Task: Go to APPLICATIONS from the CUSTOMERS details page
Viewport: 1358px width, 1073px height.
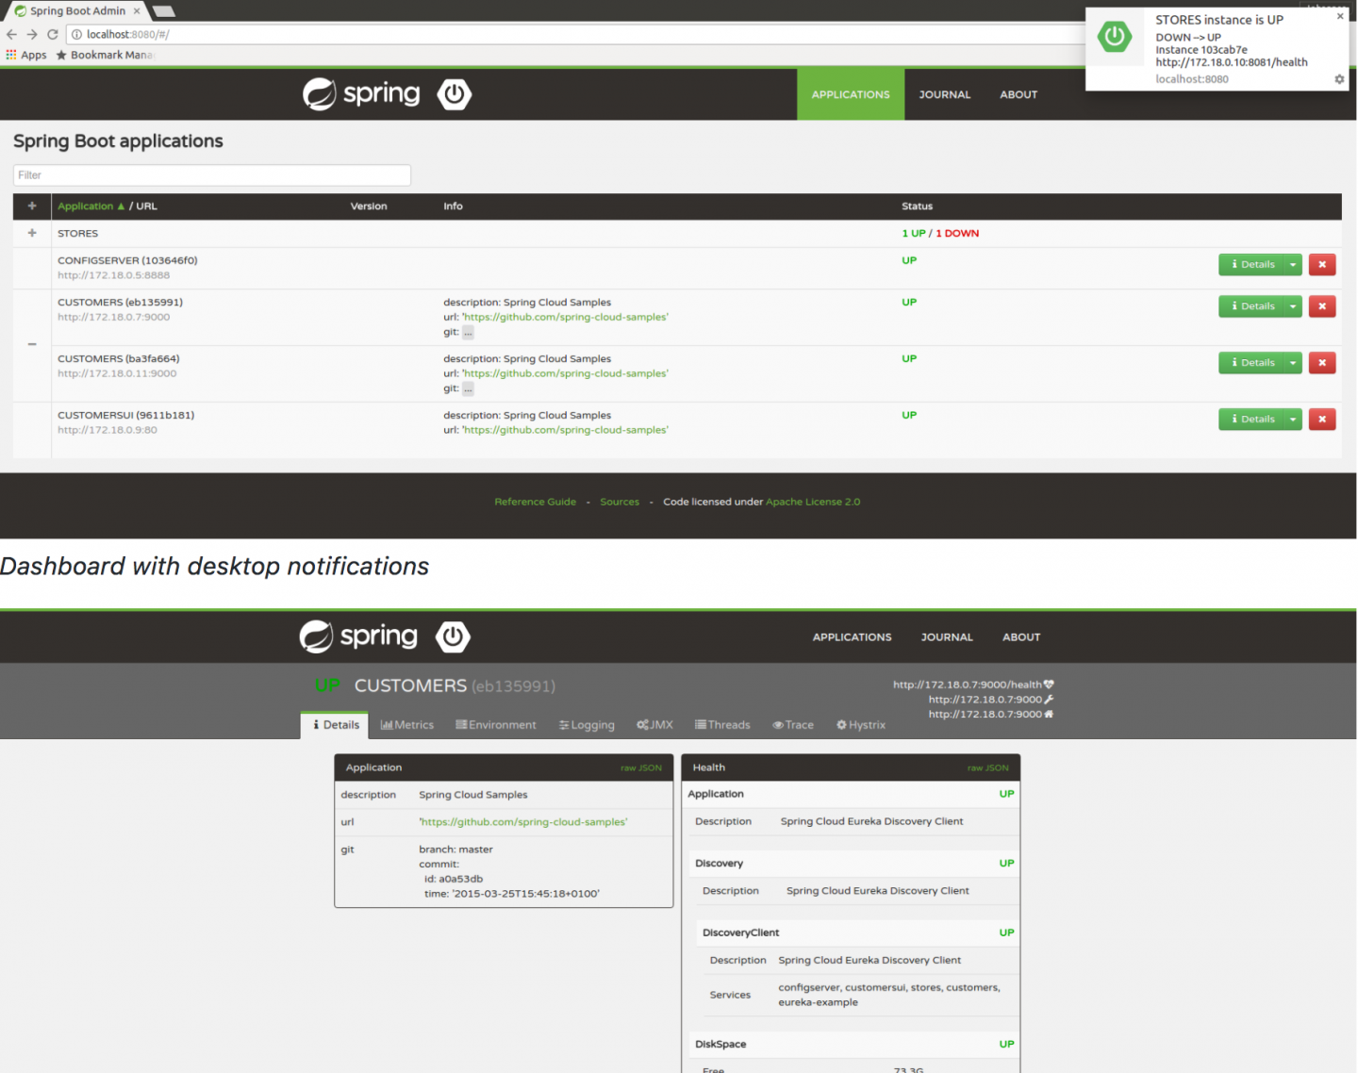Action: click(852, 637)
